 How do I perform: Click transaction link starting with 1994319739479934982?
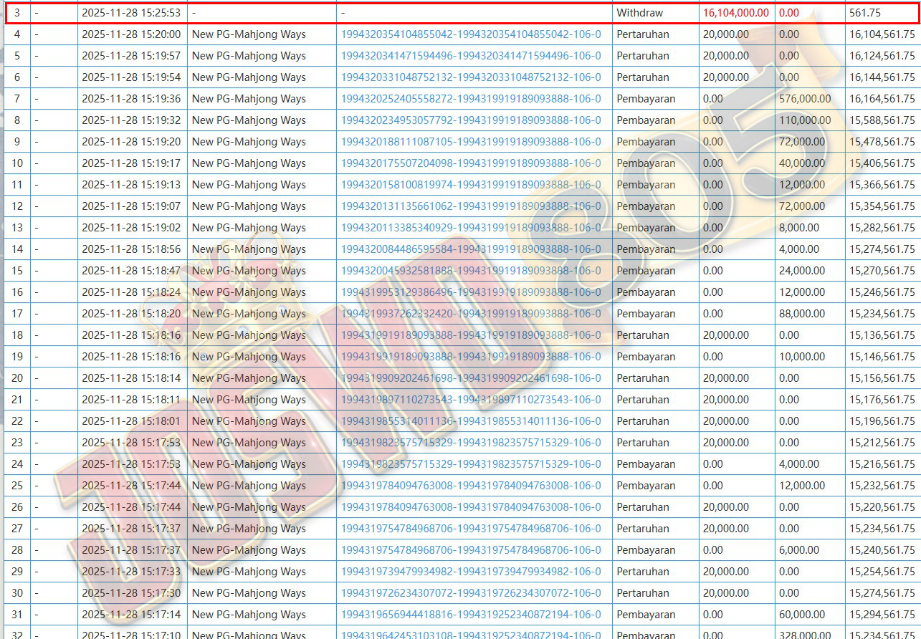pyautogui.click(x=471, y=572)
